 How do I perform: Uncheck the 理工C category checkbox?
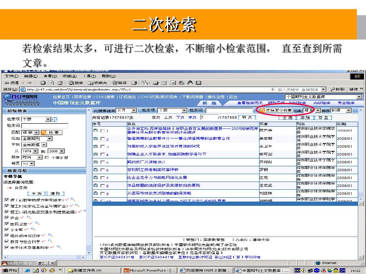pos(7,212)
